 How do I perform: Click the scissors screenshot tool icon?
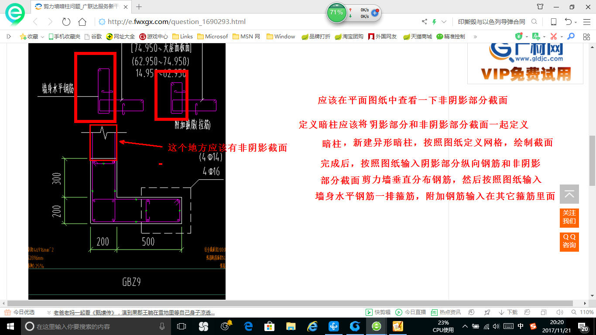click(554, 37)
